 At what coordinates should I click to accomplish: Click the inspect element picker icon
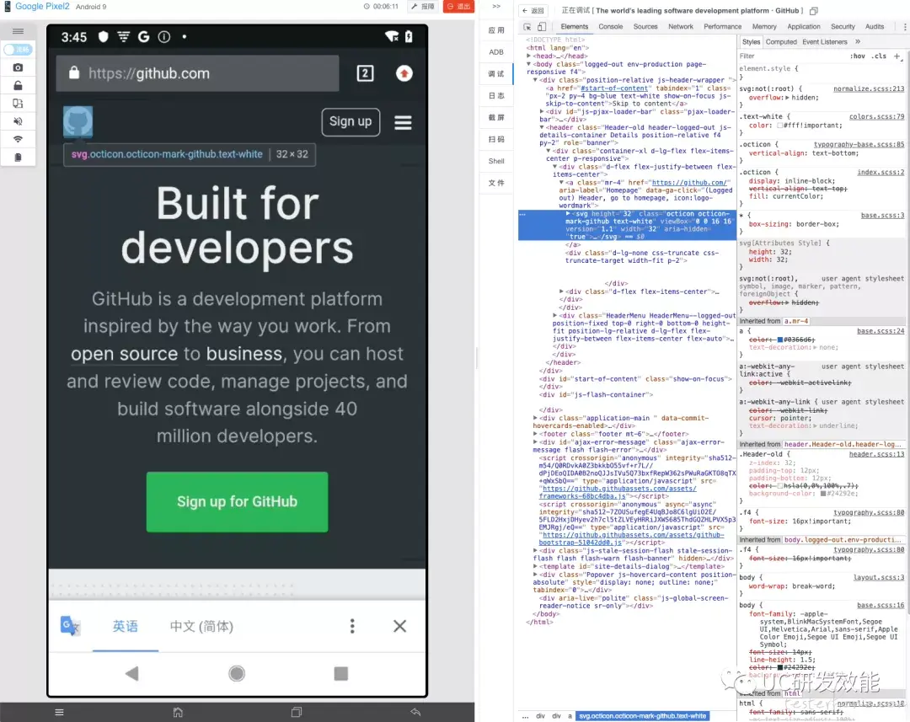pos(527,27)
